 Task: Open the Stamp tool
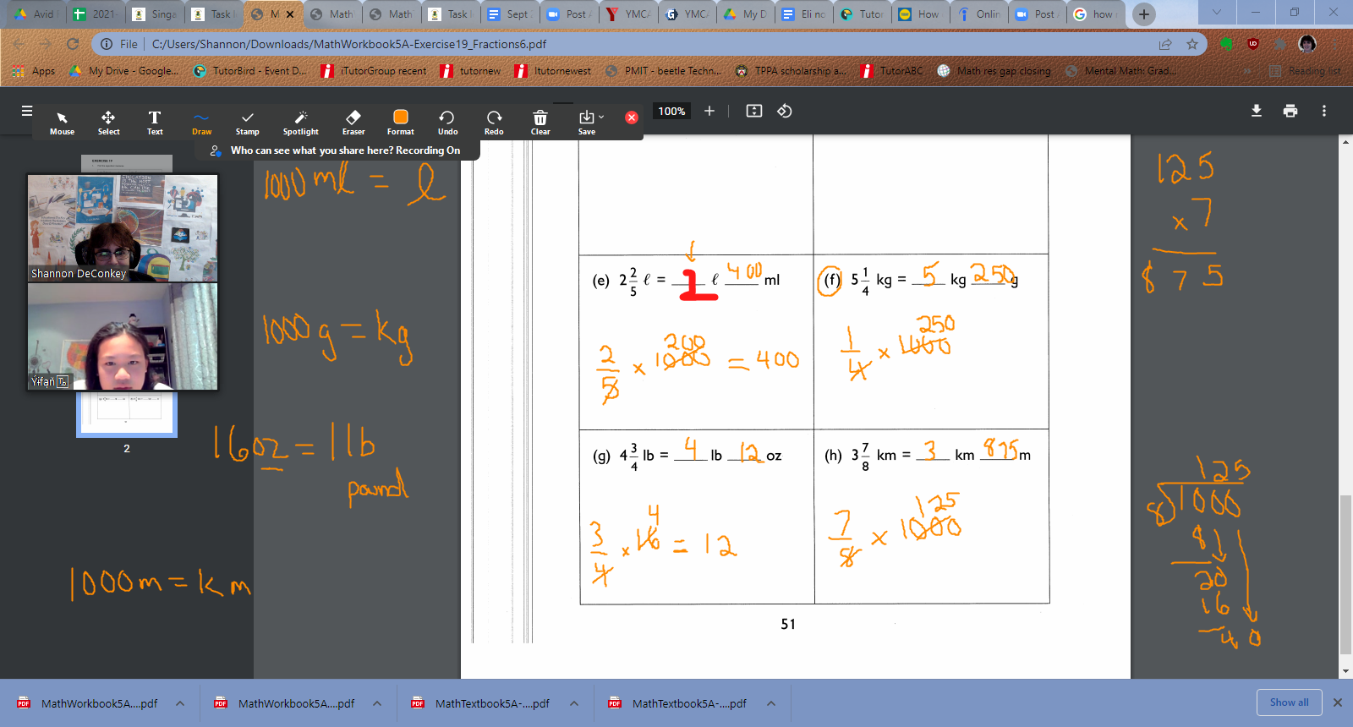point(247,123)
